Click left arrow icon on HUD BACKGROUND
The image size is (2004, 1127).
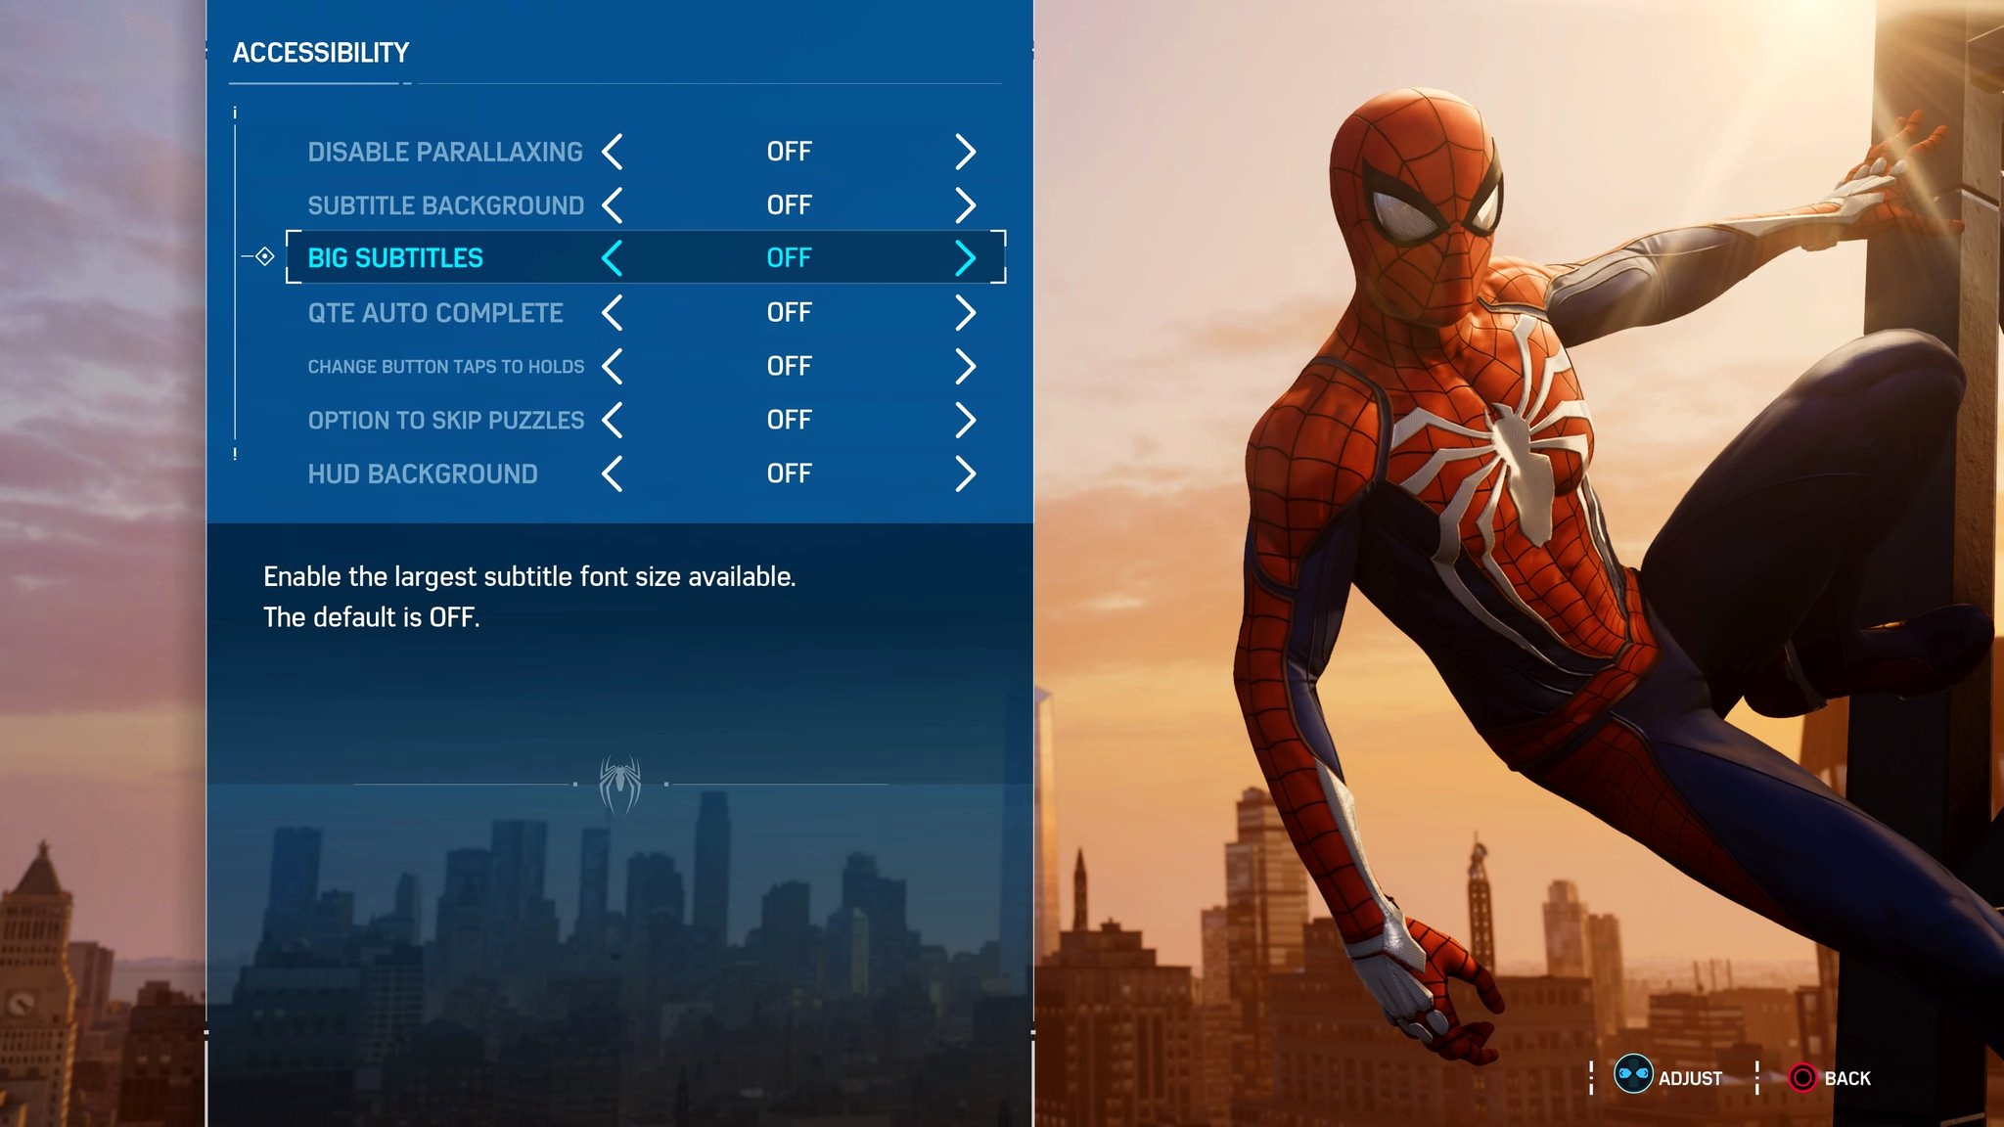[x=615, y=472]
